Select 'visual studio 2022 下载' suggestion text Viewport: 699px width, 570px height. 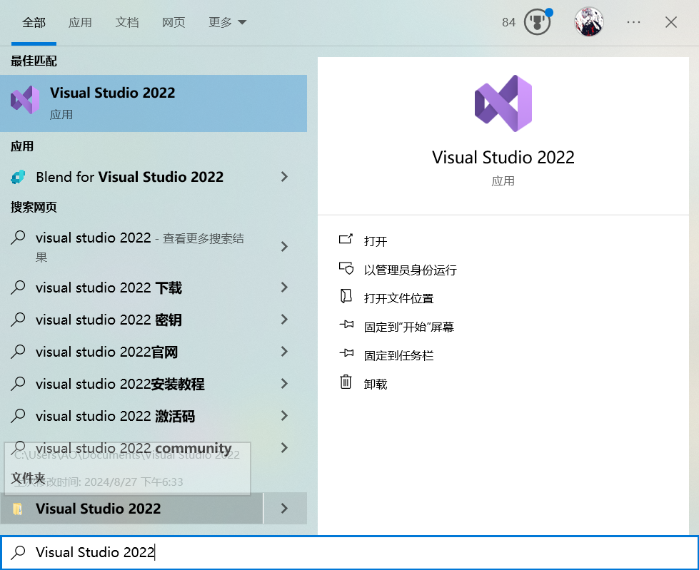[109, 287]
